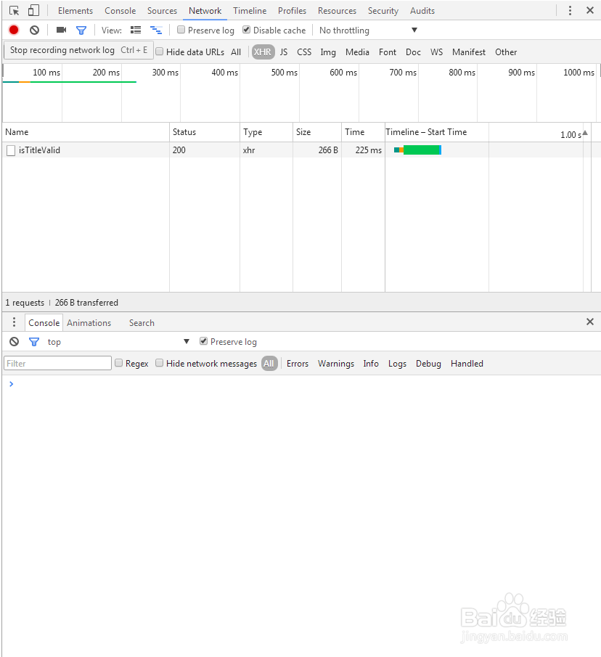Use large request rows view icon

(136, 30)
